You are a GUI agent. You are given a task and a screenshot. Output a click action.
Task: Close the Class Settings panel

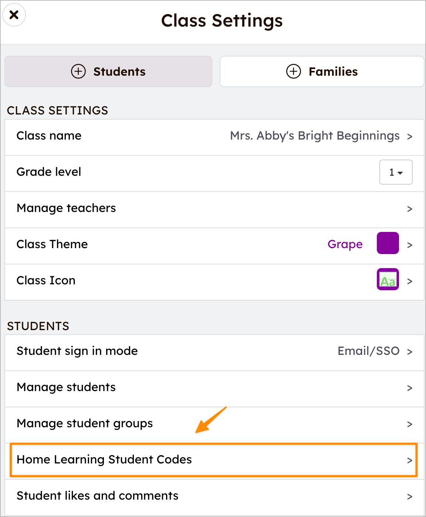[14, 15]
